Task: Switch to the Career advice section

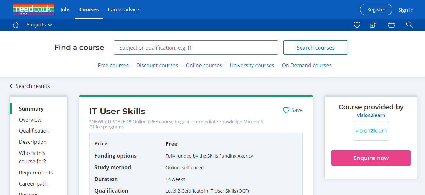Action: (x=123, y=9)
